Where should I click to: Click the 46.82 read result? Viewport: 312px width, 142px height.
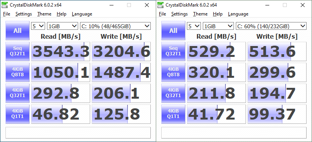pyautogui.click(x=61, y=114)
